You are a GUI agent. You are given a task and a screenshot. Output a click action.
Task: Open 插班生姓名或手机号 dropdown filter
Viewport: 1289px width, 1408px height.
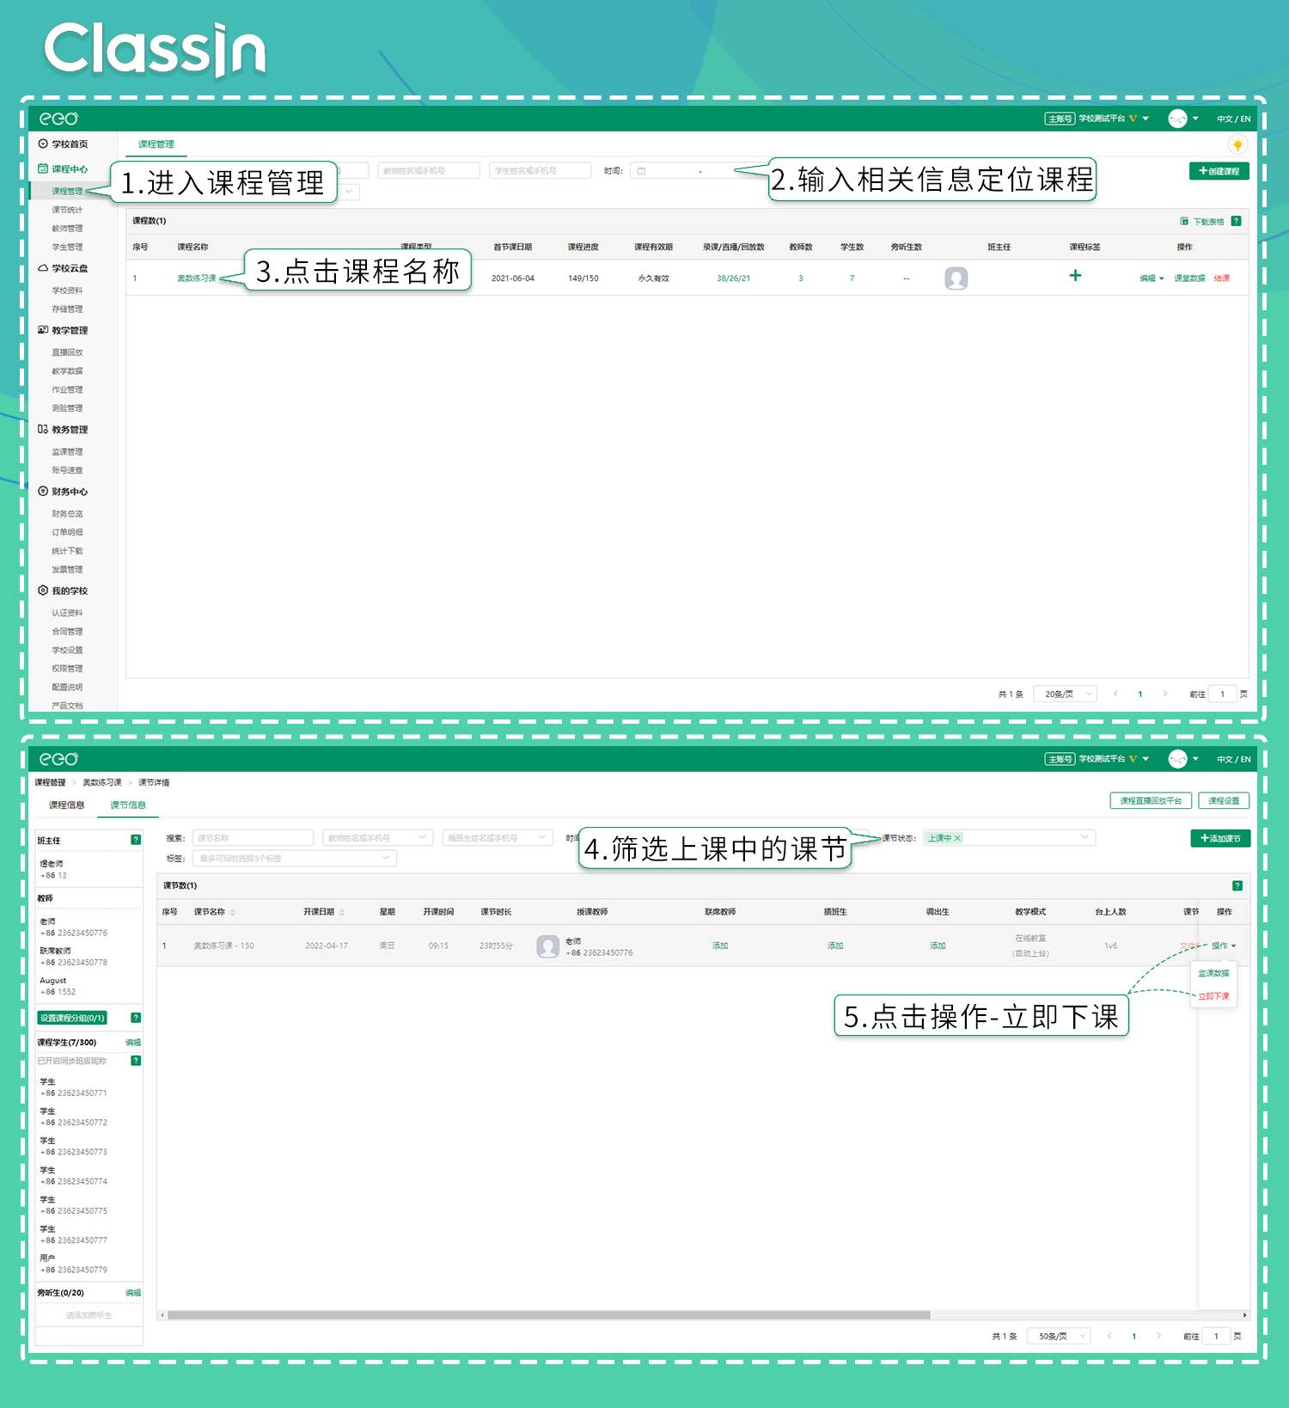497,838
